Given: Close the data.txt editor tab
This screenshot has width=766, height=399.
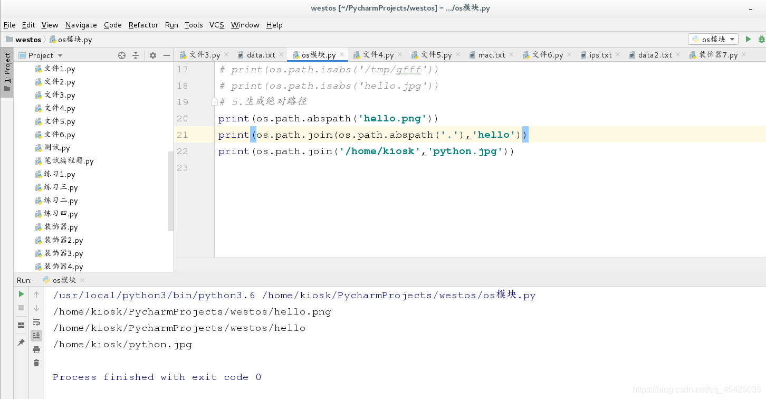Looking at the screenshot, I should 281,55.
